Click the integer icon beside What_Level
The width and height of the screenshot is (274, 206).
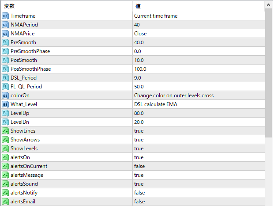pyautogui.click(x=5, y=104)
